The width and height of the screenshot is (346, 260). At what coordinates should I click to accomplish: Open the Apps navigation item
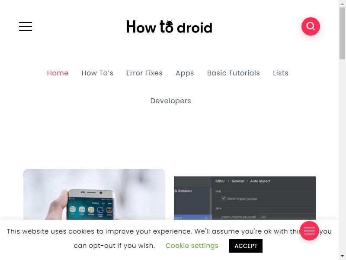click(x=185, y=73)
